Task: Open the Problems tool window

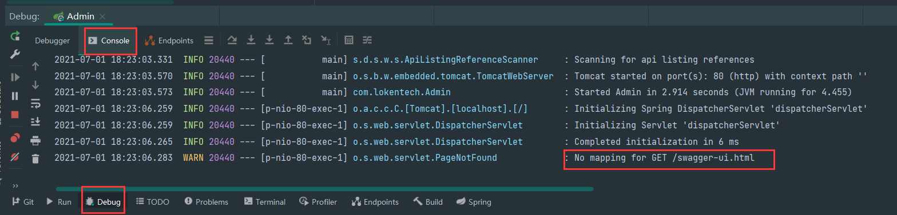Action: point(206,202)
